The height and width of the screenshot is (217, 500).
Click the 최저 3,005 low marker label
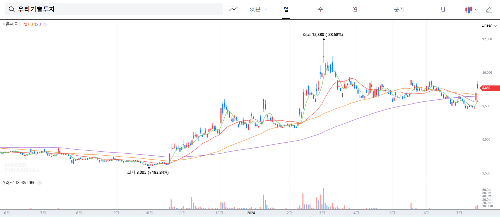[x=148, y=172]
